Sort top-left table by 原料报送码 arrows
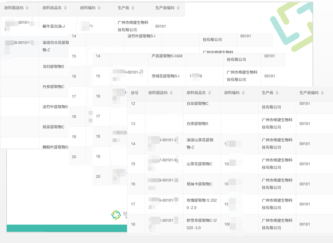This screenshot has width=333, height=243. (x=27, y=8)
